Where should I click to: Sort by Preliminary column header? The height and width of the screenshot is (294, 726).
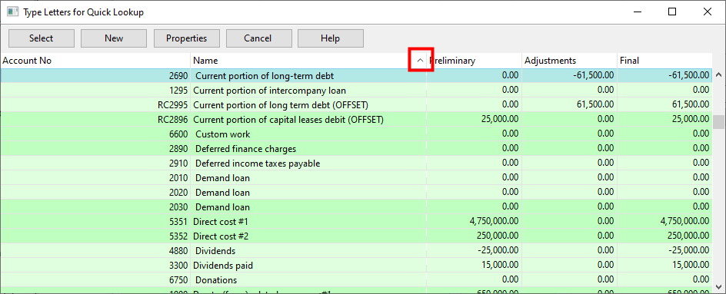[474, 61]
